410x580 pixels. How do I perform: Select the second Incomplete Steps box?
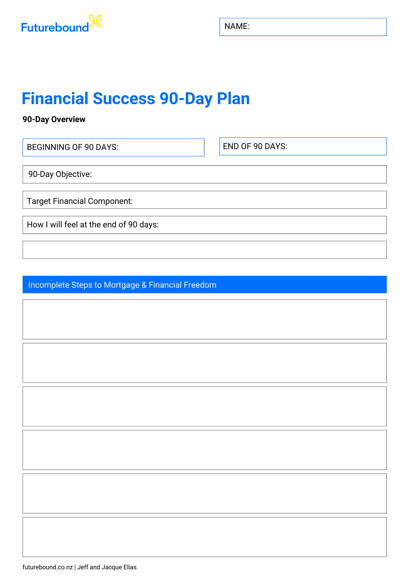pos(204,363)
